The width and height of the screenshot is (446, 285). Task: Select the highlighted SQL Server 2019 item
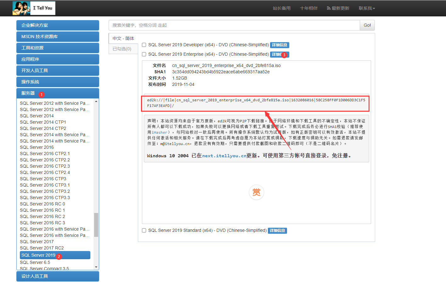pos(55,255)
